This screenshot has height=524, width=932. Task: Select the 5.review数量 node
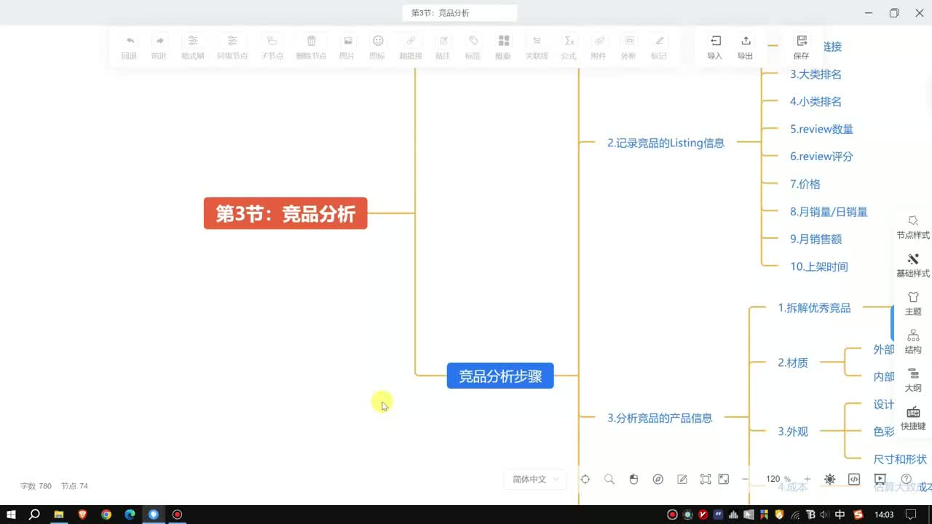pos(821,130)
